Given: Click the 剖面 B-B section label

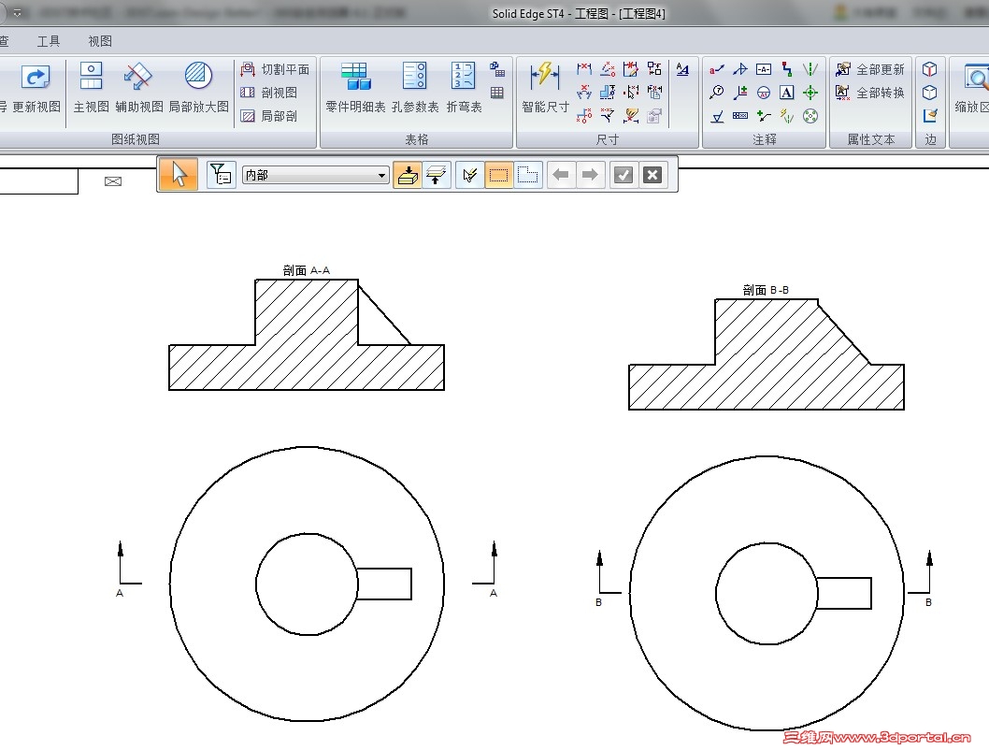Looking at the screenshot, I should point(766,290).
